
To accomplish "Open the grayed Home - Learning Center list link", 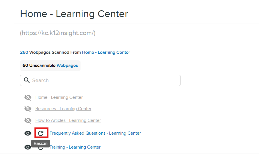I will [59, 97].
